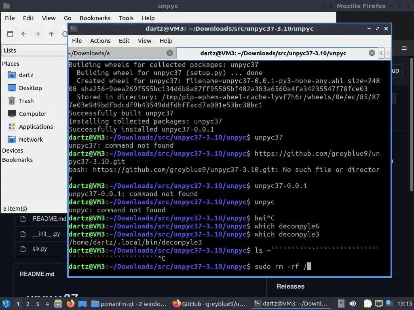Go forward in file manager
The image size is (414, 310).
point(38,34)
